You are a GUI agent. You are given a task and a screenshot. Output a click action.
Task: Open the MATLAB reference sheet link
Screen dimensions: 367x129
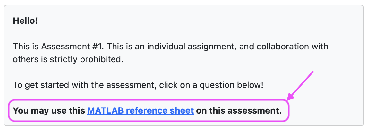141,110
